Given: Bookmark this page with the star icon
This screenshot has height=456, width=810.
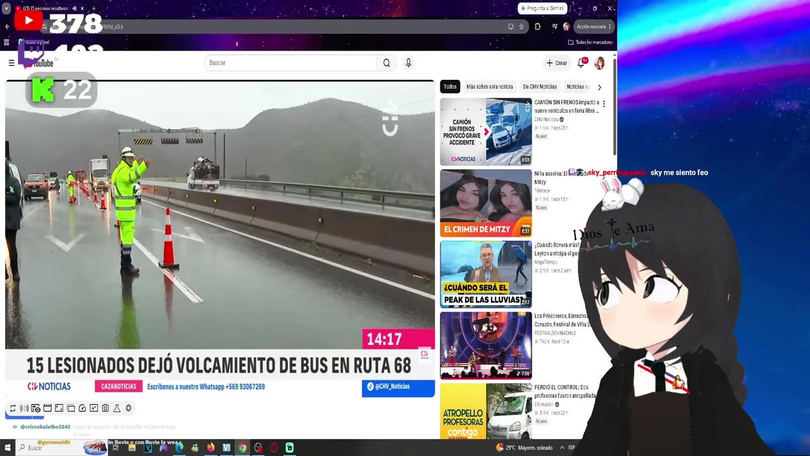Looking at the screenshot, I should click(x=521, y=27).
